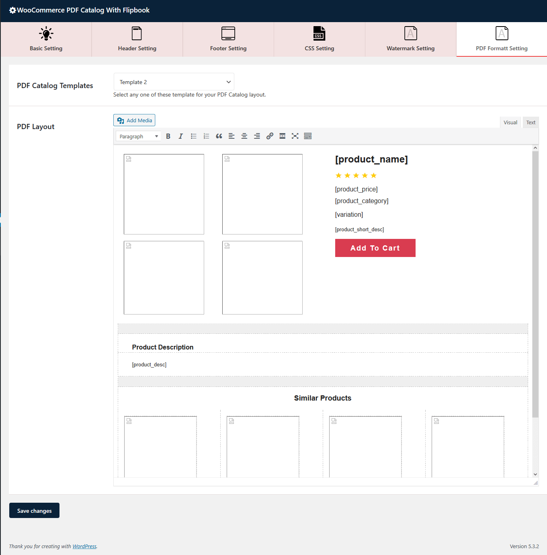Insert a numbered list
The width and height of the screenshot is (547, 555).
[206, 136]
